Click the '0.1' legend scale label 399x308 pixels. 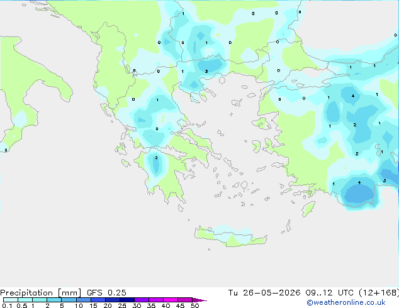tap(7, 305)
